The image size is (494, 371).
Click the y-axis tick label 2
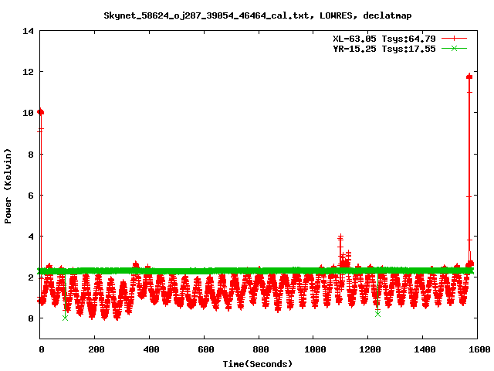31,277
